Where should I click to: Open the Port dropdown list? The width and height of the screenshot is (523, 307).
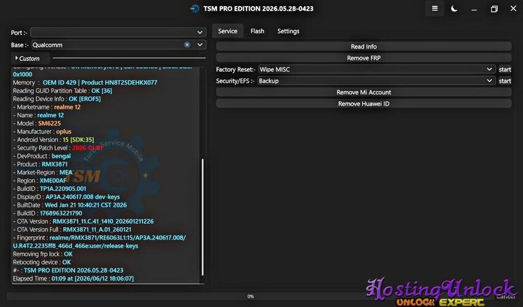(x=200, y=33)
